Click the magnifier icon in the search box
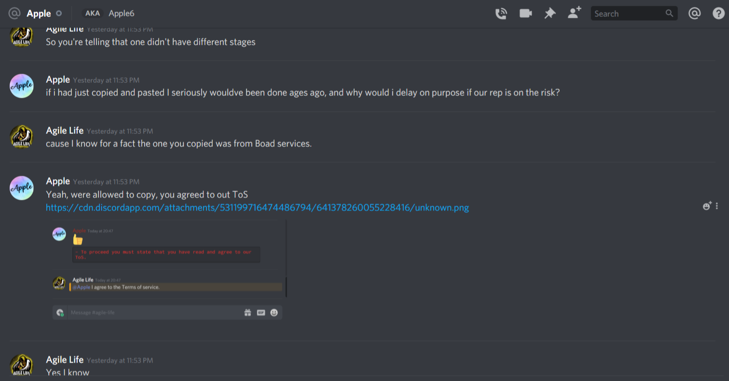Viewport: 729px width, 381px height. 669,13
